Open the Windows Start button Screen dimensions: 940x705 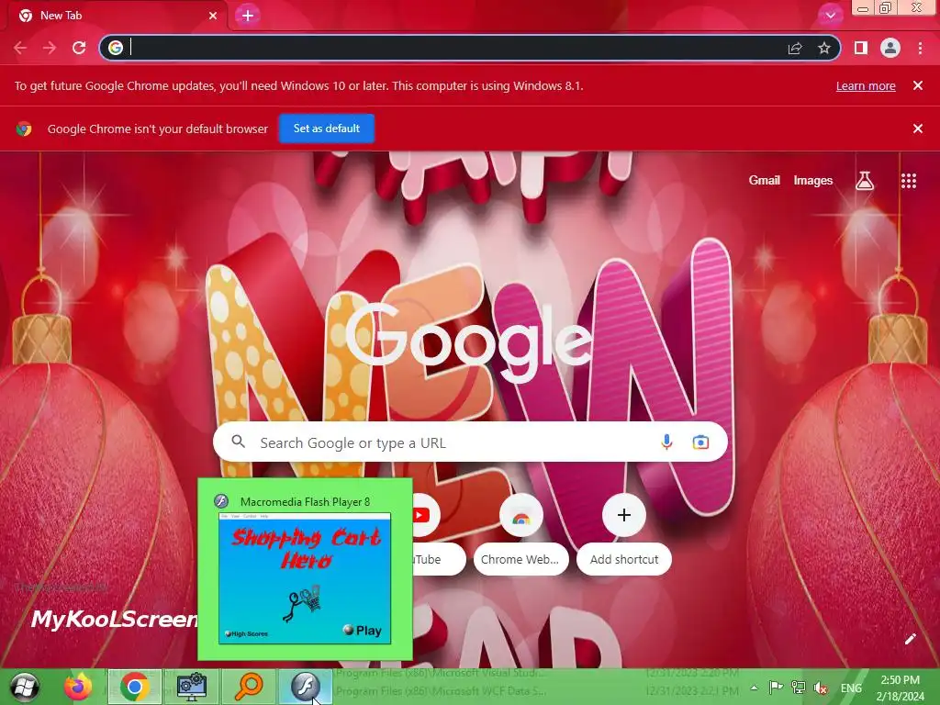click(x=25, y=687)
